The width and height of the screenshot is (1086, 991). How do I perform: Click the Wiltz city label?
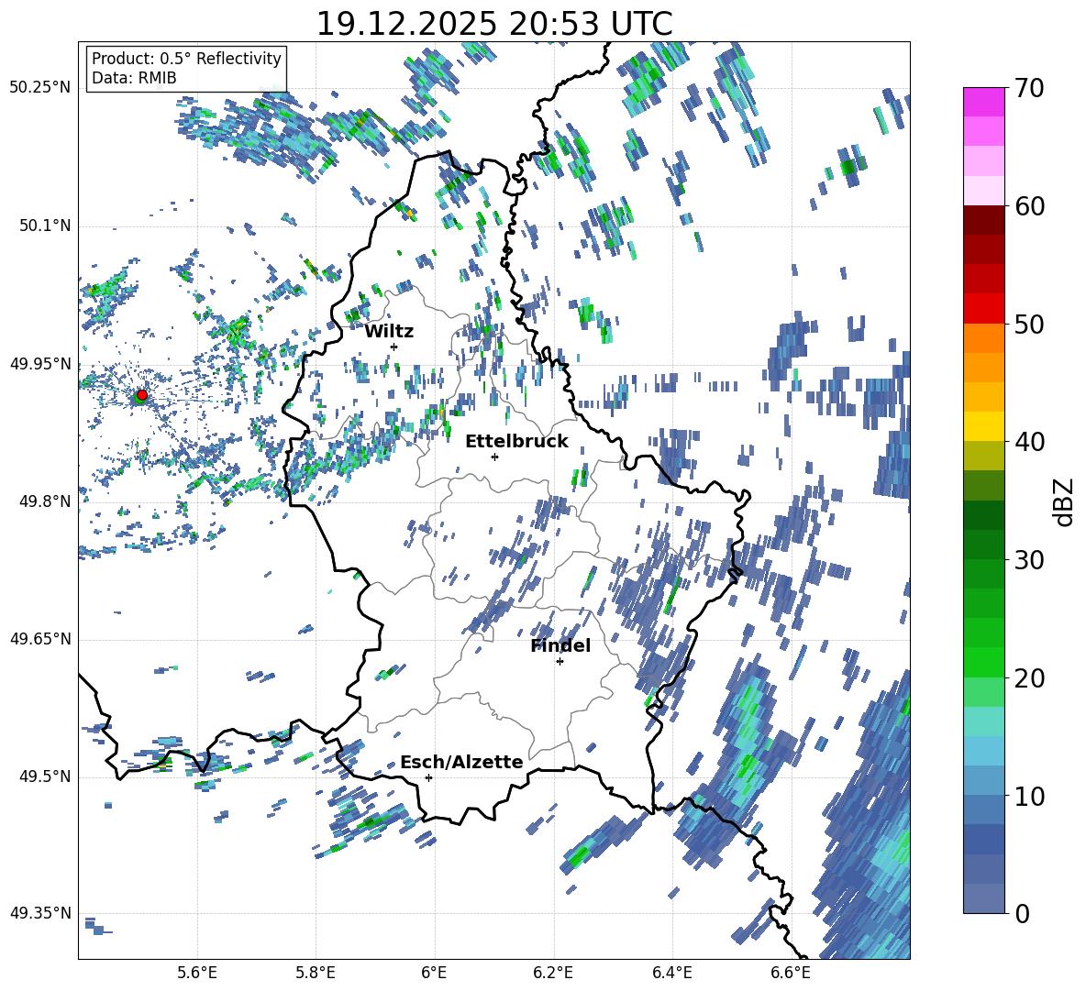(389, 332)
